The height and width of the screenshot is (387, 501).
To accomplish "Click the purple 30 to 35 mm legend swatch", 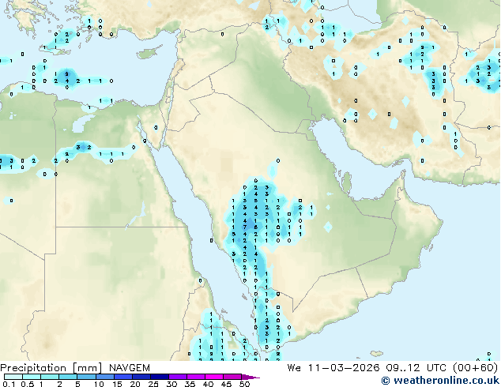I will pos(178,377).
